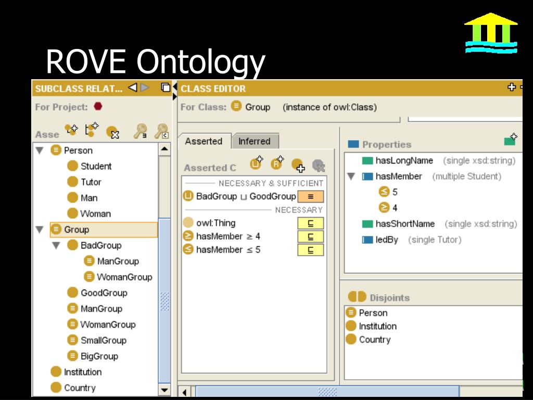Screen dimensions: 533x400
Task: Select the BigGroup class in tree
Action: (x=93, y=356)
